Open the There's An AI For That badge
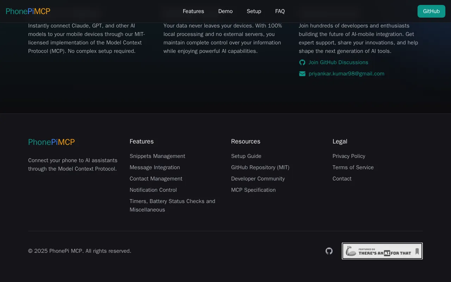 pyautogui.click(x=382, y=251)
